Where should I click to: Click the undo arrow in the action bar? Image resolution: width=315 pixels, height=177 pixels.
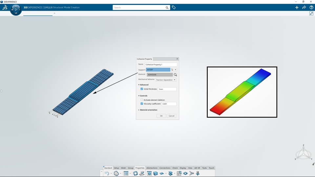(107, 173)
